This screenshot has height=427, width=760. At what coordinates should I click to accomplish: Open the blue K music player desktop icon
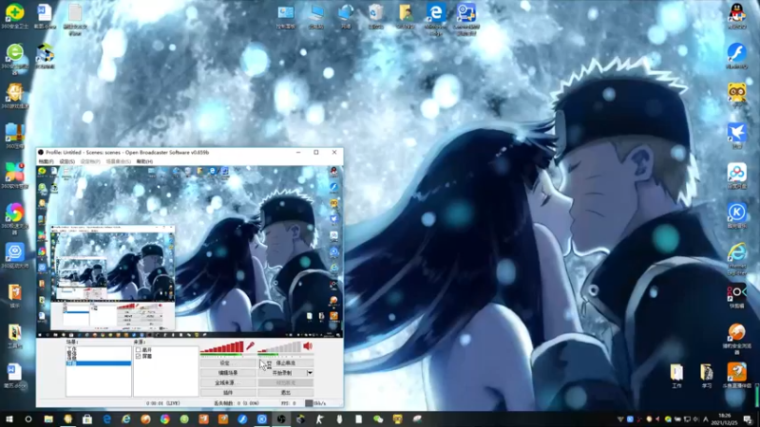tap(737, 215)
